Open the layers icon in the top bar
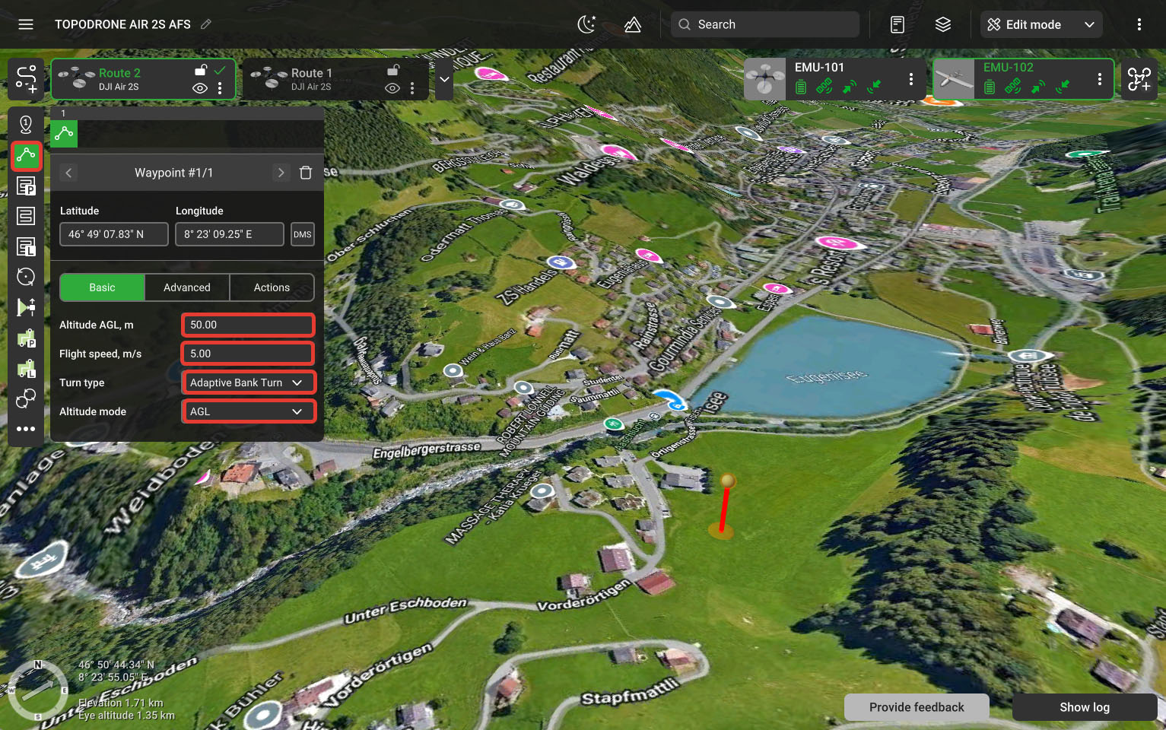The width and height of the screenshot is (1166, 730). click(x=943, y=24)
